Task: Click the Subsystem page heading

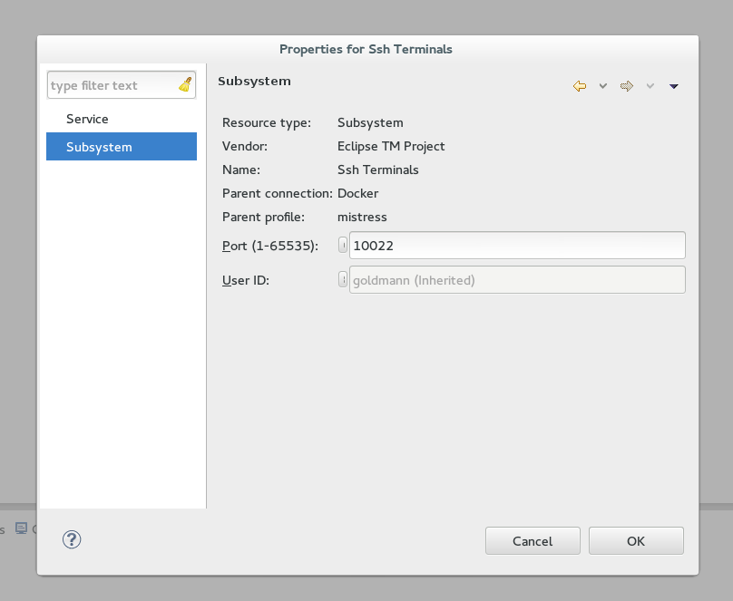Action: pos(254,81)
